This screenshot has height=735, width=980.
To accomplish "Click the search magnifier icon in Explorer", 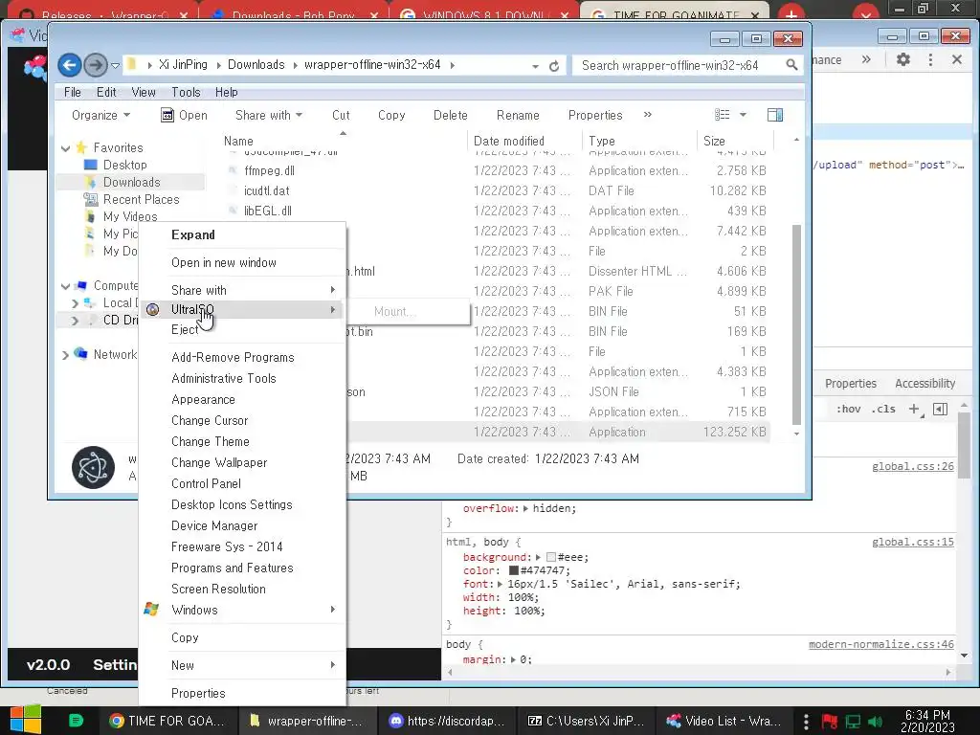I will click(x=791, y=65).
